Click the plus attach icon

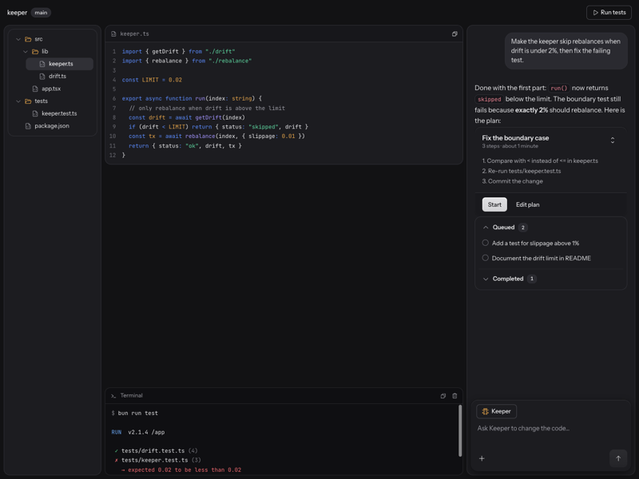(x=482, y=458)
